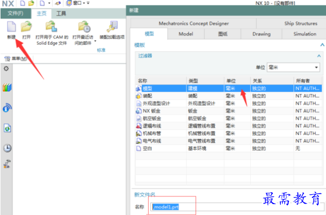Screen dimensions: 326x215
Task: Select the 图纸 drawing tab
Action: [223, 34]
